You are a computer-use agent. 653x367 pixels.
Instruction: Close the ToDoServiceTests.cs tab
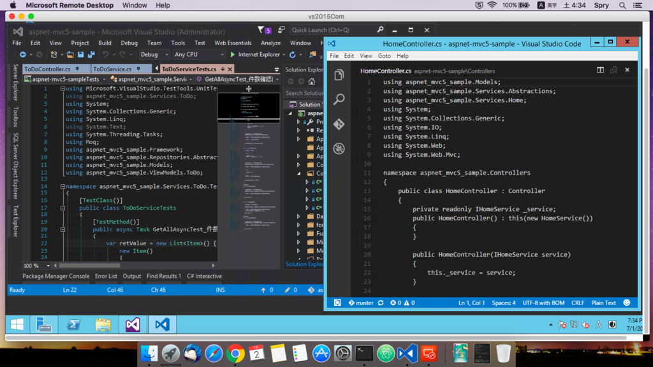230,69
